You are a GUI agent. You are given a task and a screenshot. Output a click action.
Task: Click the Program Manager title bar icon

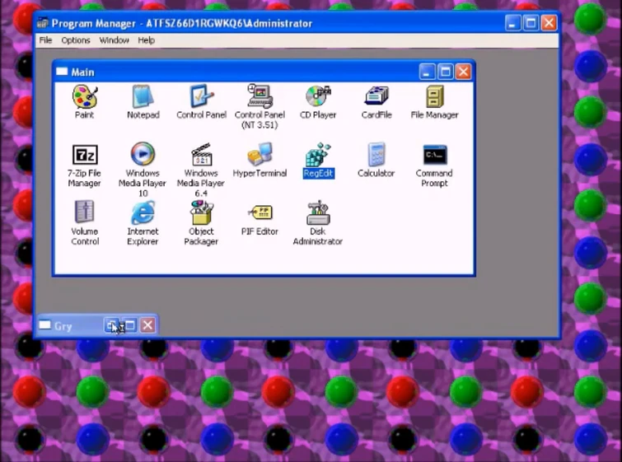tap(43, 23)
